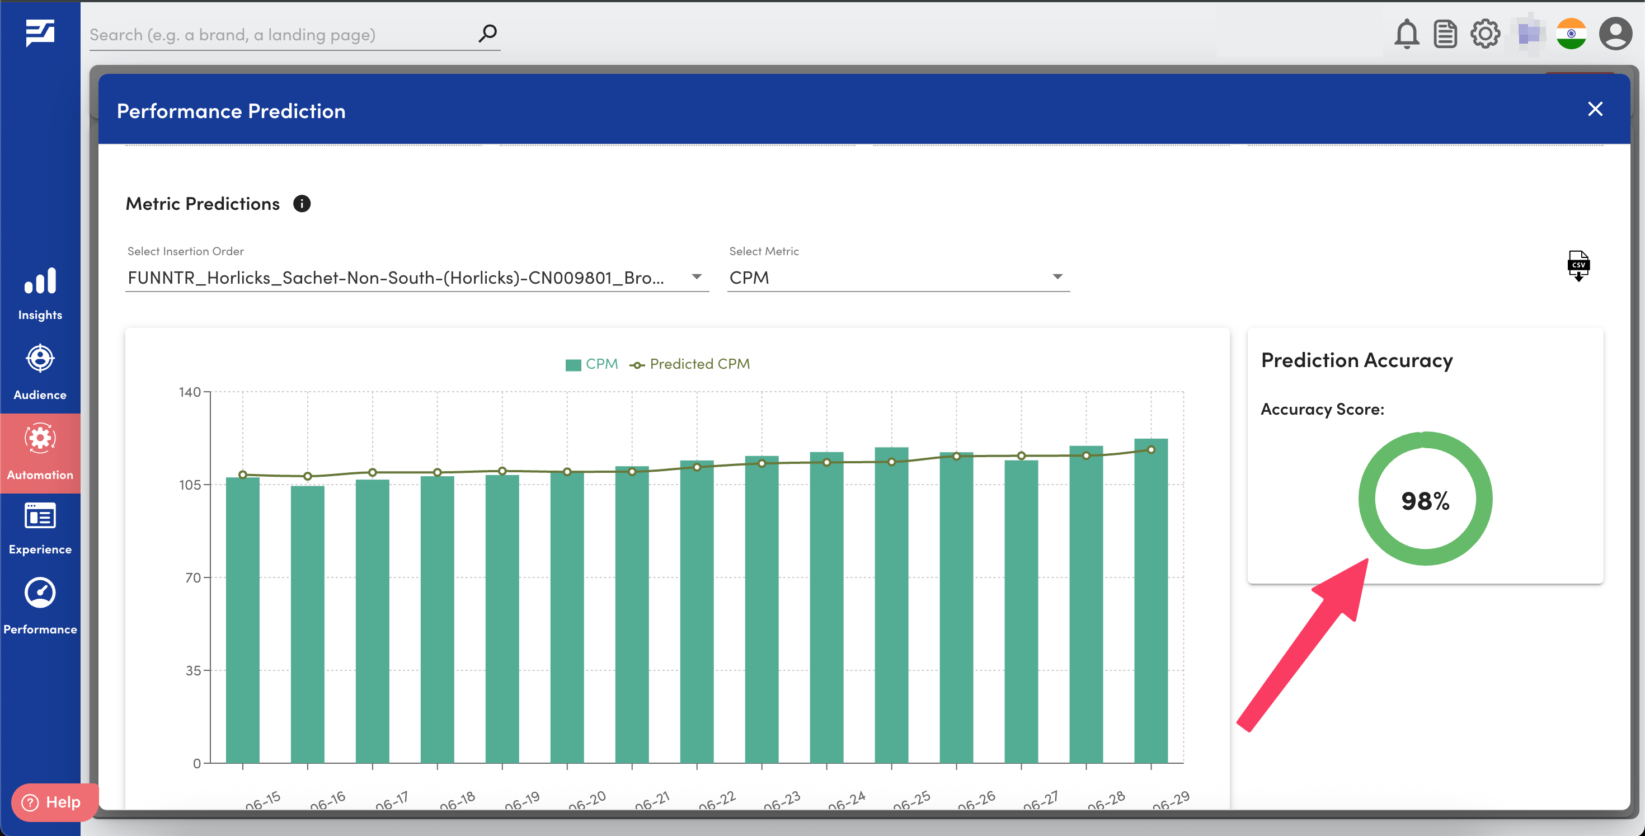Image resolution: width=1645 pixels, height=836 pixels.
Task: Expand the Select Insertion Order dropdown
Action: [x=697, y=276]
